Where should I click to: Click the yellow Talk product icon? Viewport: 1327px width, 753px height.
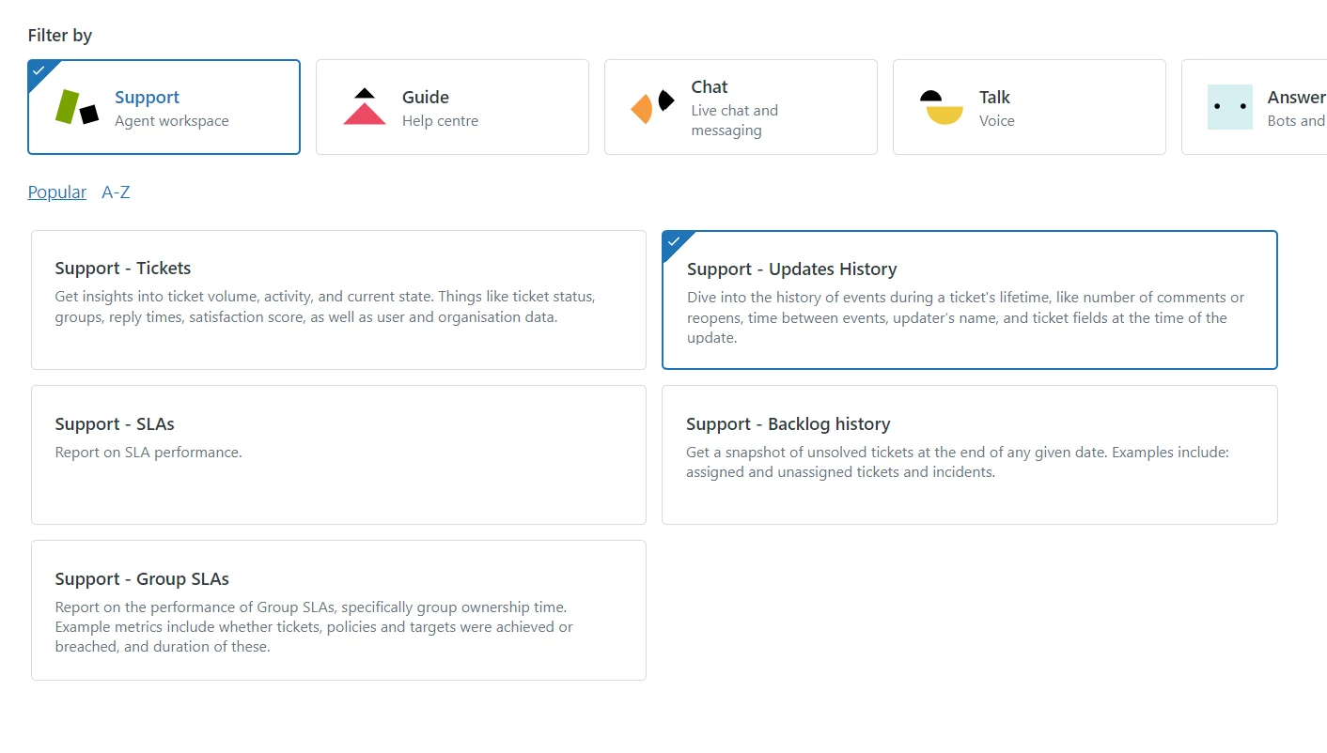pos(942,107)
